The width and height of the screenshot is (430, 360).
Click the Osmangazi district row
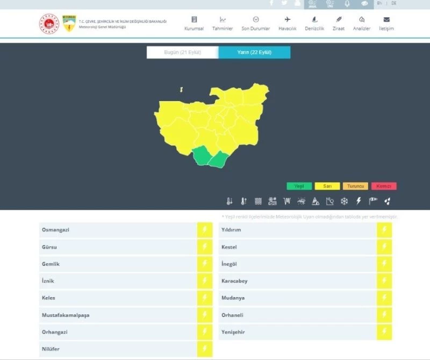coord(118,230)
